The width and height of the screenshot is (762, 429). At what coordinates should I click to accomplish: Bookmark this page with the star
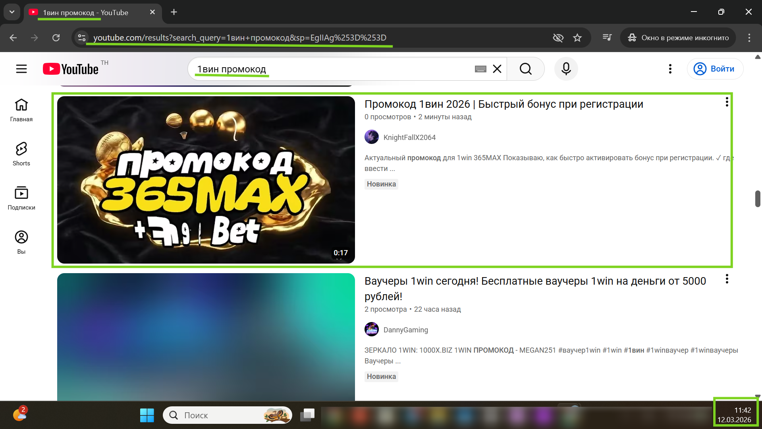coord(577,38)
